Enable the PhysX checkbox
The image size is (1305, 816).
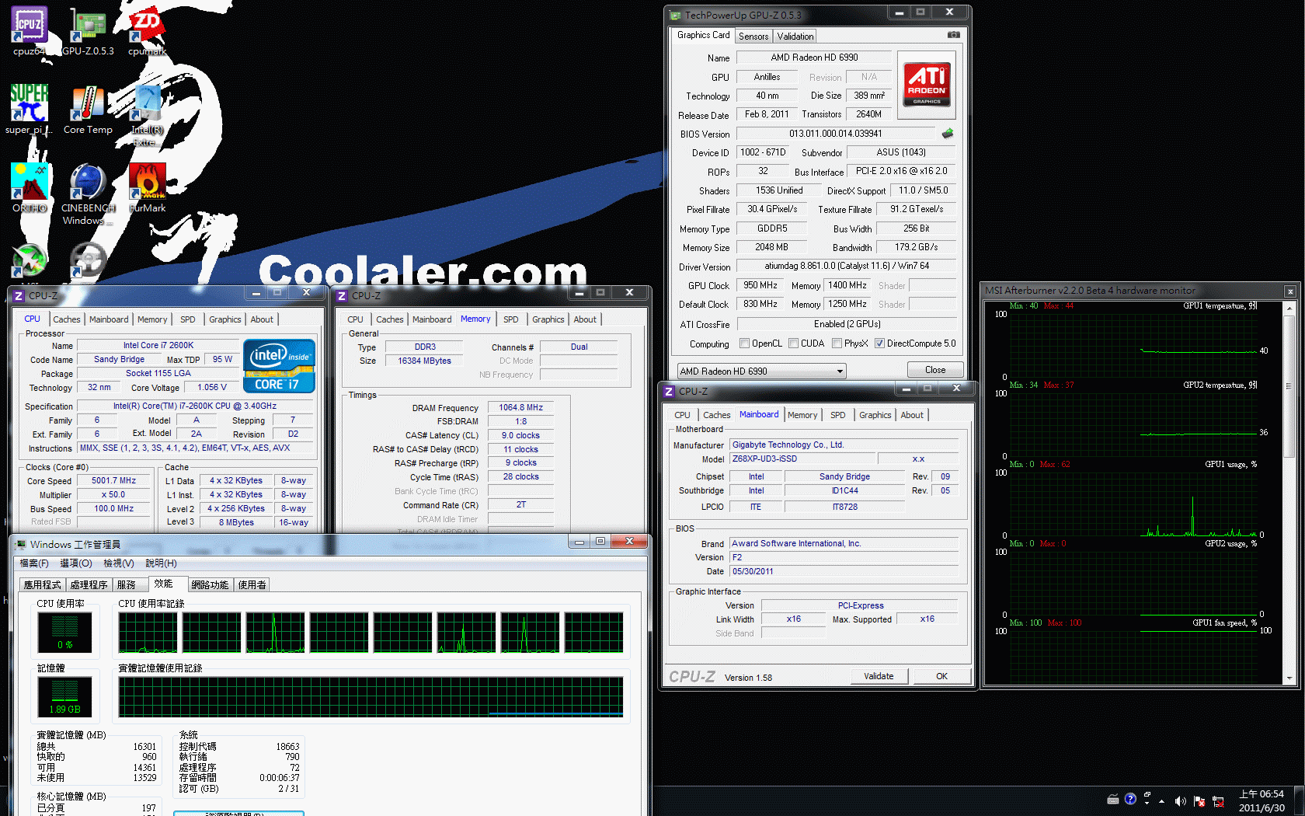coord(837,343)
